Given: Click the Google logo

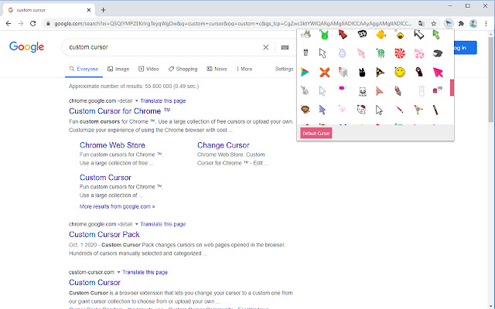Looking at the screenshot, I should pos(26,47).
